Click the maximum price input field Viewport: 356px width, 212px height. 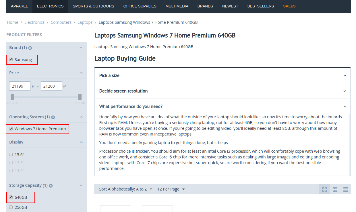pos(51,86)
